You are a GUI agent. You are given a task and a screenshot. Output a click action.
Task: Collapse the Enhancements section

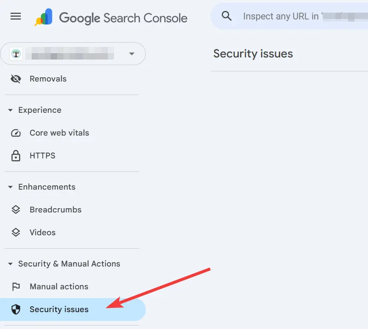click(x=10, y=187)
